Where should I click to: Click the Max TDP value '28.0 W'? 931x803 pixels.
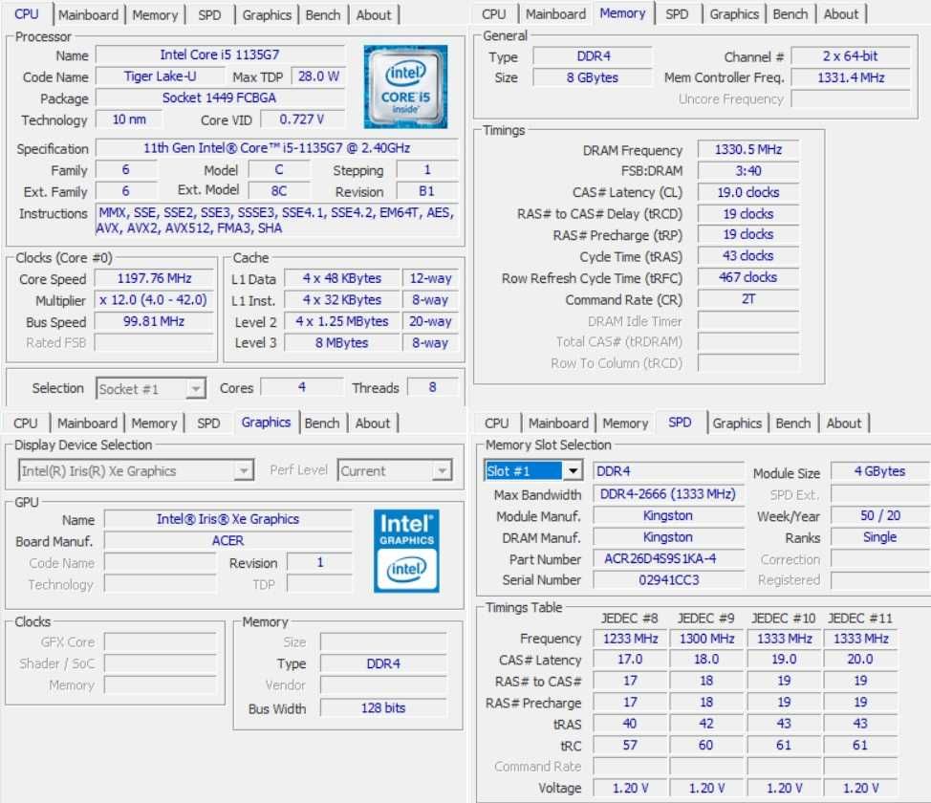click(x=318, y=76)
